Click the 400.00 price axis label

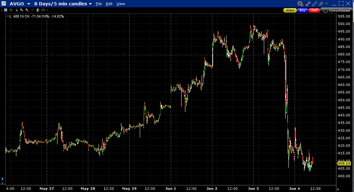344,176
